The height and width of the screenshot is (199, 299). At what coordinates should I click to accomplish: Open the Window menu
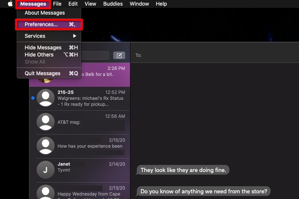click(x=139, y=4)
